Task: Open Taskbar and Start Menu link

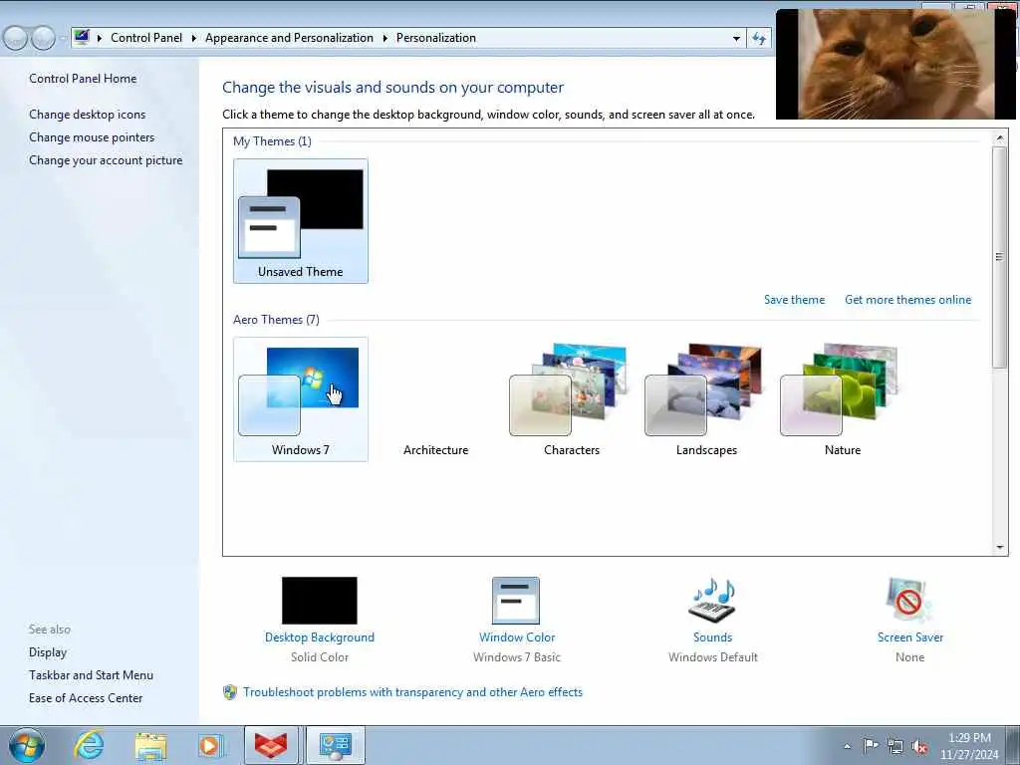Action: pyautogui.click(x=91, y=675)
